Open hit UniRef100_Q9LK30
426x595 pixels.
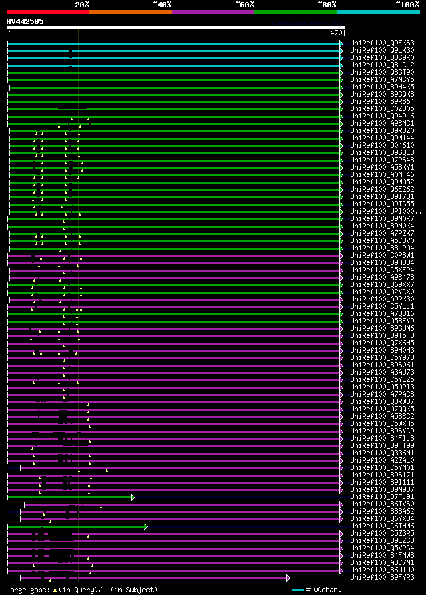(x=382, y=50)
